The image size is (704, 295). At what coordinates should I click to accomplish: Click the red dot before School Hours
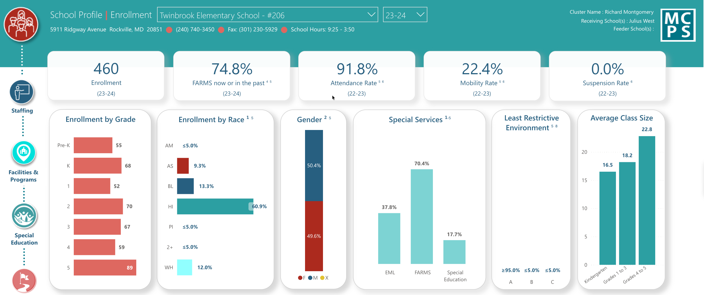tap(284, 30)
